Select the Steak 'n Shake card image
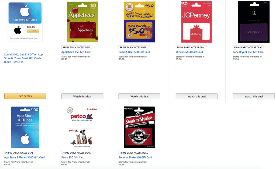 pyautogui.click(x=139, y=127)
